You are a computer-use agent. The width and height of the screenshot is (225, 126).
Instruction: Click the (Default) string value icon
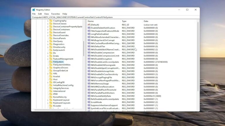coord(89,25)
